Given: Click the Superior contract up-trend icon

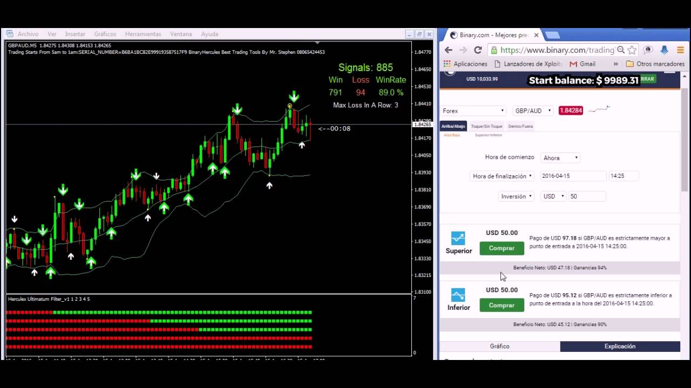Looking at the screenshot, I should pyautogui.click(x=458, y=238).
